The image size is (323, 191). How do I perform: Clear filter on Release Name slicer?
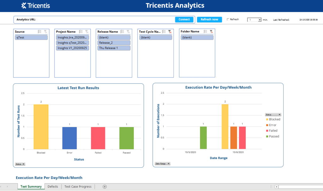[x=128, y=31]
